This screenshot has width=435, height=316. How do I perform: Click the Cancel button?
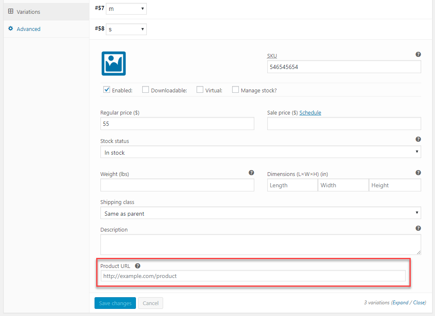tap(151, 303)
